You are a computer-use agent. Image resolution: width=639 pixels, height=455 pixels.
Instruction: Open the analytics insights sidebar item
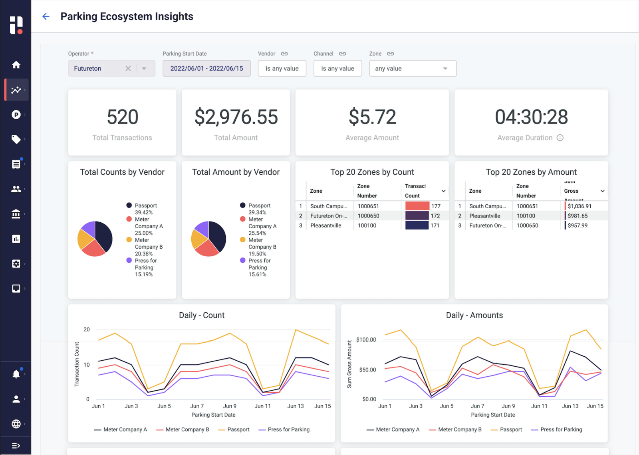click(x=16, y=90)
